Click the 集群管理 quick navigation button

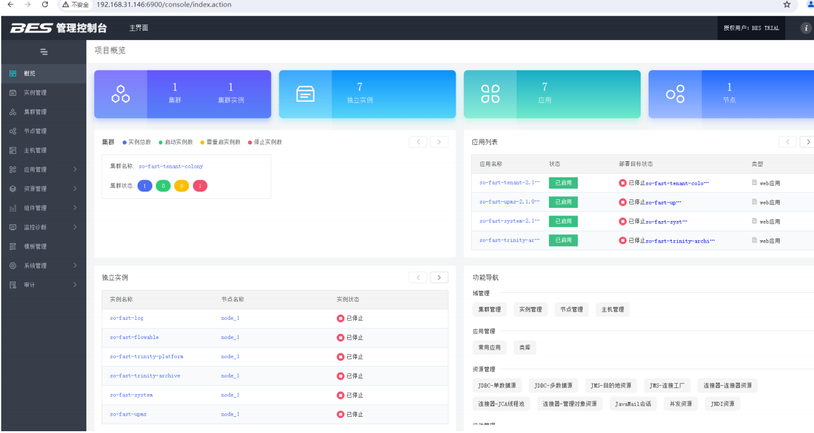(x=489, y=310)
